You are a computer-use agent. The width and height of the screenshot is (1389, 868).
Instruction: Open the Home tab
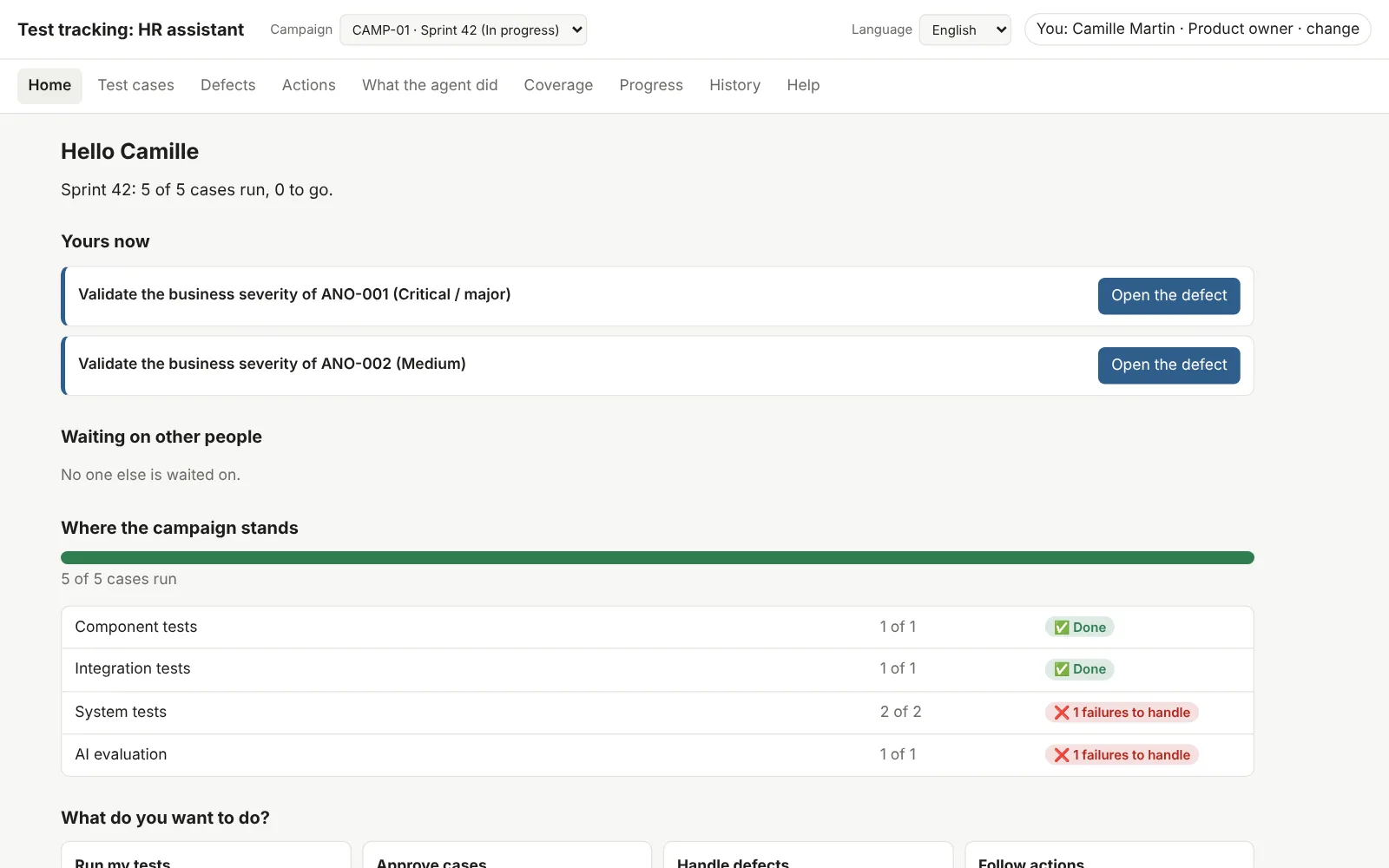click(x=49, y=85)
